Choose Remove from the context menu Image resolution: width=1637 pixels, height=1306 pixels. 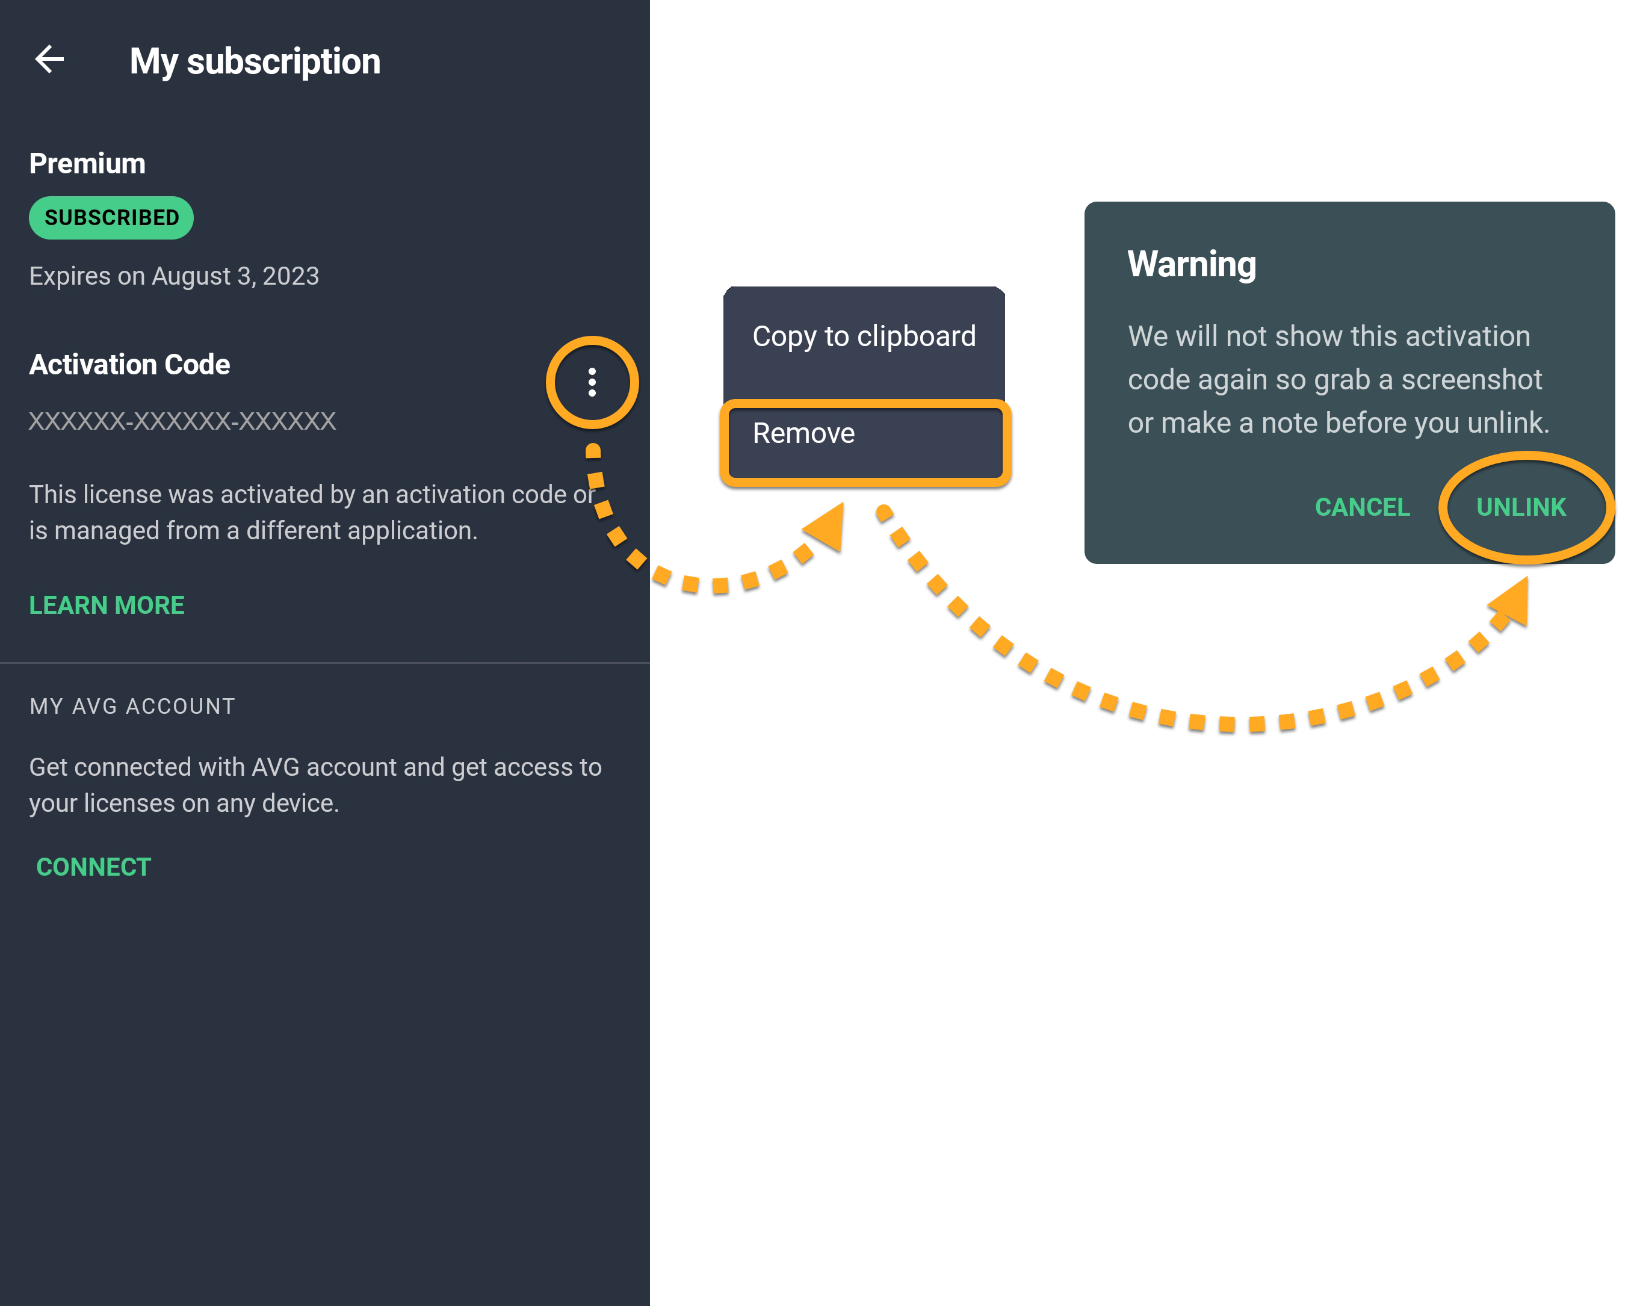tap(863, 435)
